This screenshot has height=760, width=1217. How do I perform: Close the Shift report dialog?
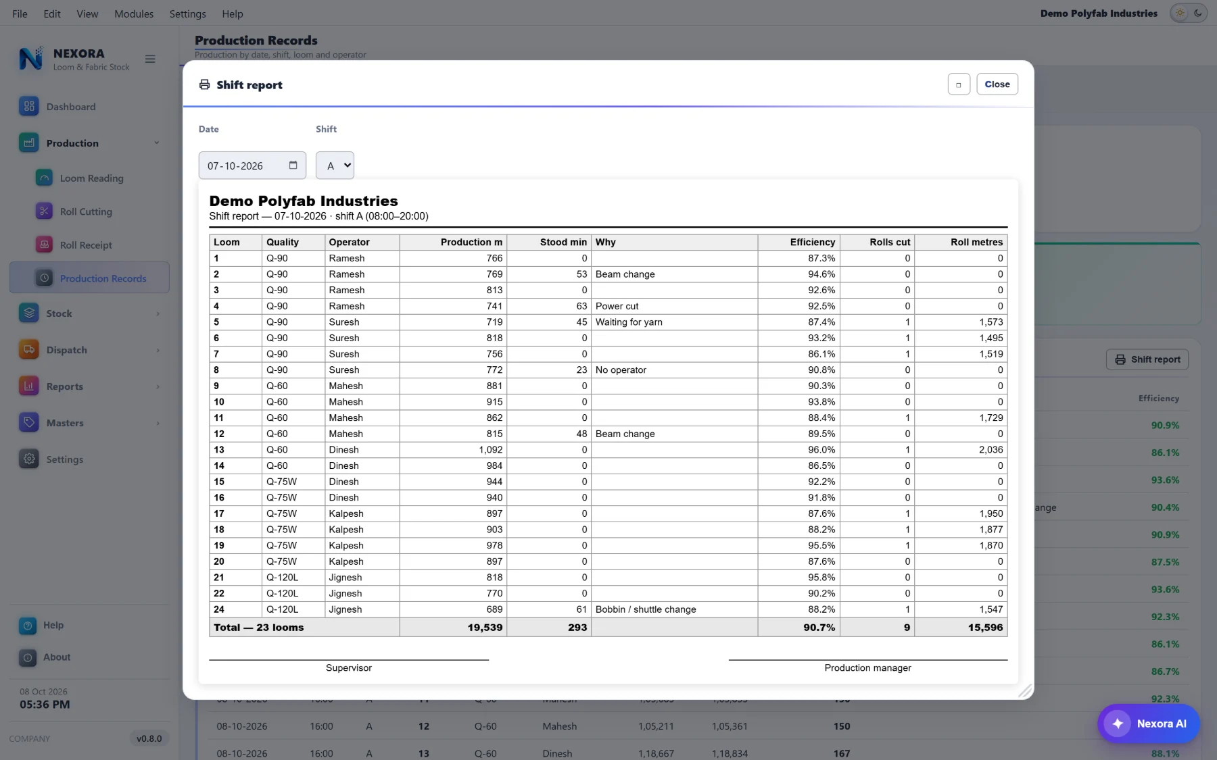(x=997, y=84)
